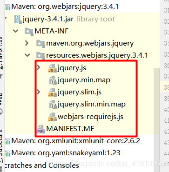
Task: Expand the jquery.slim.js file node
Action: pos(38,92)
